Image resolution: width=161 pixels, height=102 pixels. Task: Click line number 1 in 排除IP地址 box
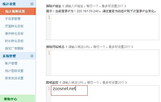tap(49, 17)
